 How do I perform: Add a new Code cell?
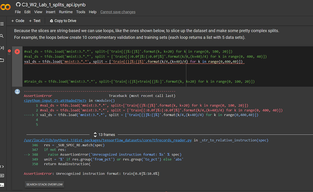pyautogui.click(x=18, y=21)
